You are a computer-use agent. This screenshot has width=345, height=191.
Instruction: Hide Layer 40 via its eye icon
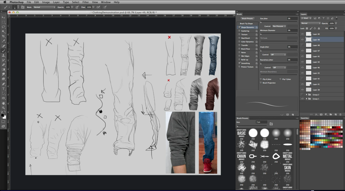[x=302, y=34]
